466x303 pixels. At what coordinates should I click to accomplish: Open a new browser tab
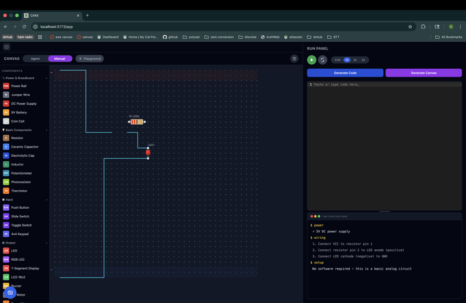[87, 16]
